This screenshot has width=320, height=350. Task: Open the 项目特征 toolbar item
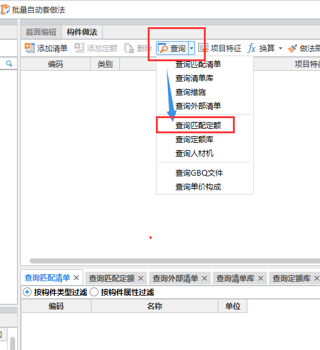[220, 48]
